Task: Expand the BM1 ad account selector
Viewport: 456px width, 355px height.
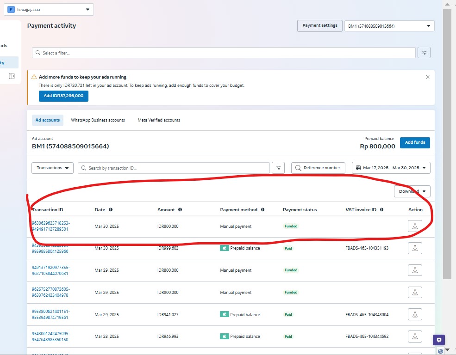Action: tap(389, 26)
